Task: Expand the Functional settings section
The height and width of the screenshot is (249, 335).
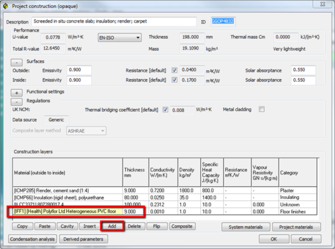Action: tap(17, 93)
